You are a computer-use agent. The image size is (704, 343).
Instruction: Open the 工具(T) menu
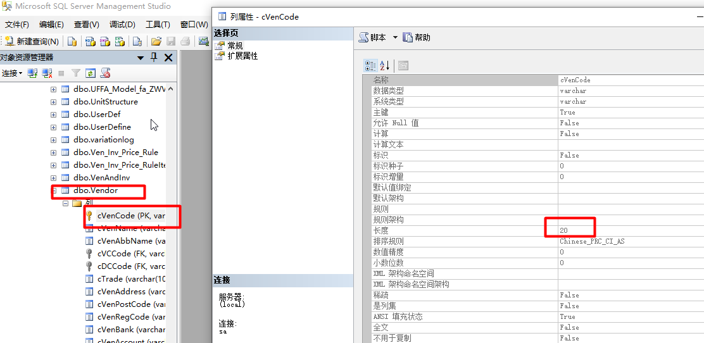pyautogui.click(x=158, y=24)
